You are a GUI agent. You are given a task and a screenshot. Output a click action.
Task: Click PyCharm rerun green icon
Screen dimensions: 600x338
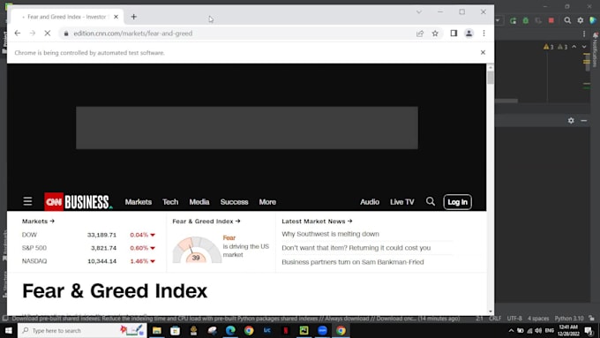(513, 20)
